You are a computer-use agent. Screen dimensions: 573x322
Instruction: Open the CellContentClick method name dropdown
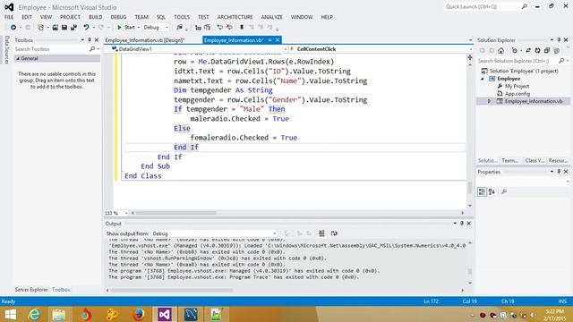[x=470, y=49]
